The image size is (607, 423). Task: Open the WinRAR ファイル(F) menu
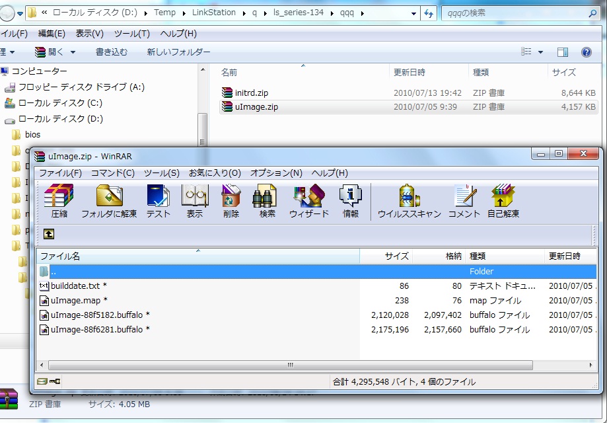60,173
